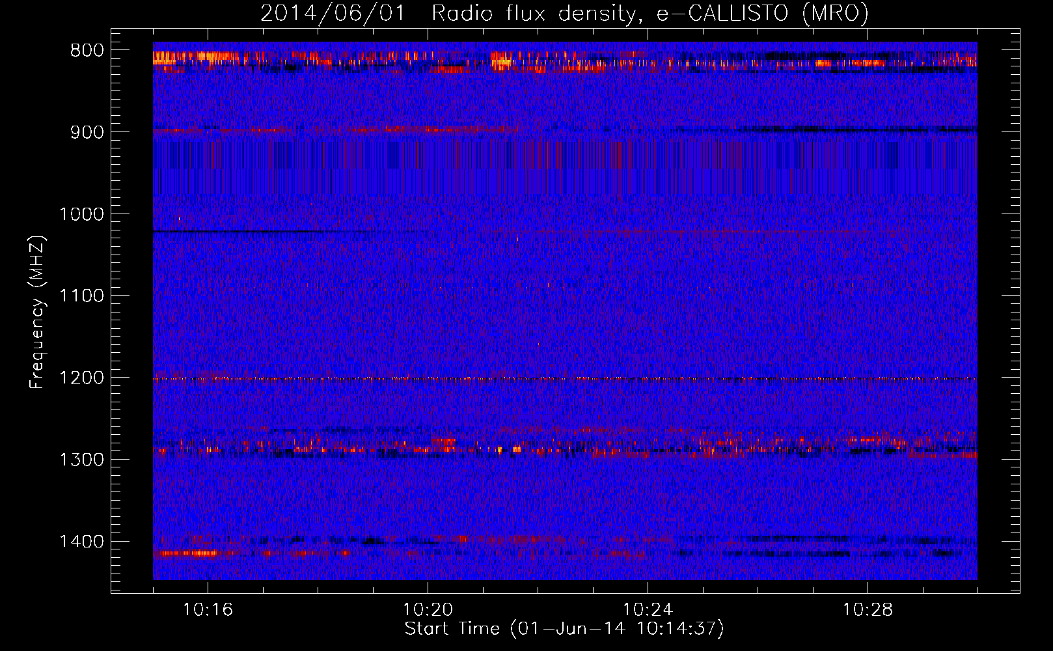The image size is (1053, 651).
Task: Click the 1300 frequency tick label
Action: click(x=81, y=460)
